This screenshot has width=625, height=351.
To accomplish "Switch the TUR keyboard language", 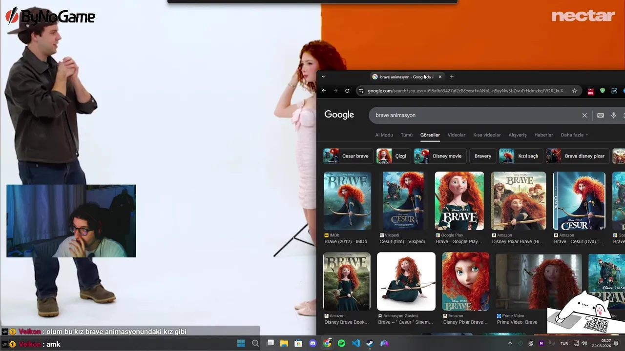I will (564, 344).
